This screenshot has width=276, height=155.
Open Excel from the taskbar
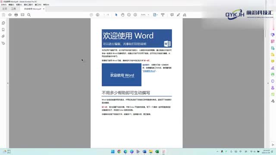157,152
